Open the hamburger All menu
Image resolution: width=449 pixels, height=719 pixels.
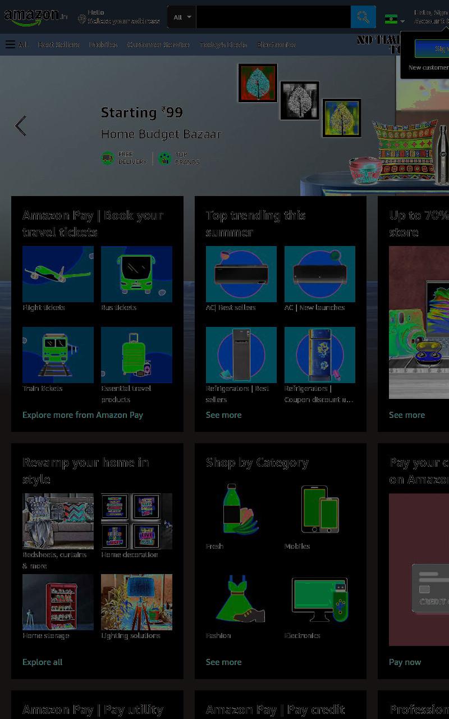[x=17, y=44]
